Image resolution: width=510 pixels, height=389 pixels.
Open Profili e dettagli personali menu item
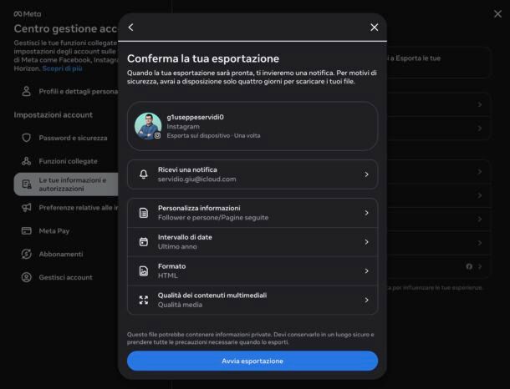(66, 92)
